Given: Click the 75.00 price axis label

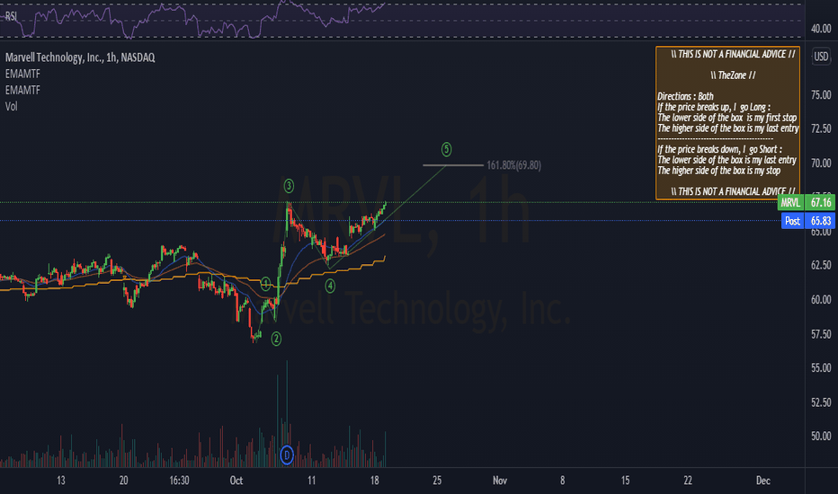Looking at the screenshot, I should [x=821, y=95].
